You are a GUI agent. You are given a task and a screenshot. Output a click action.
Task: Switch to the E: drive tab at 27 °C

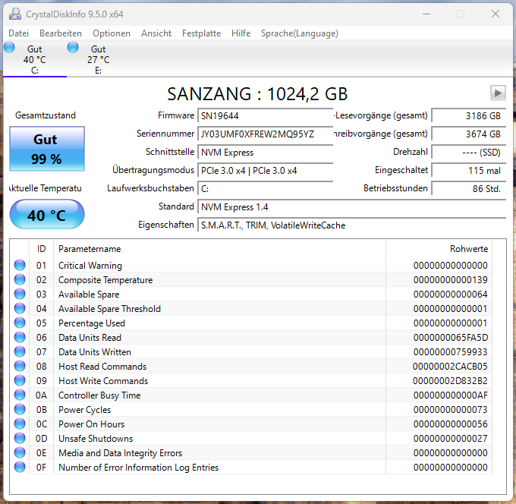point(98,59)
